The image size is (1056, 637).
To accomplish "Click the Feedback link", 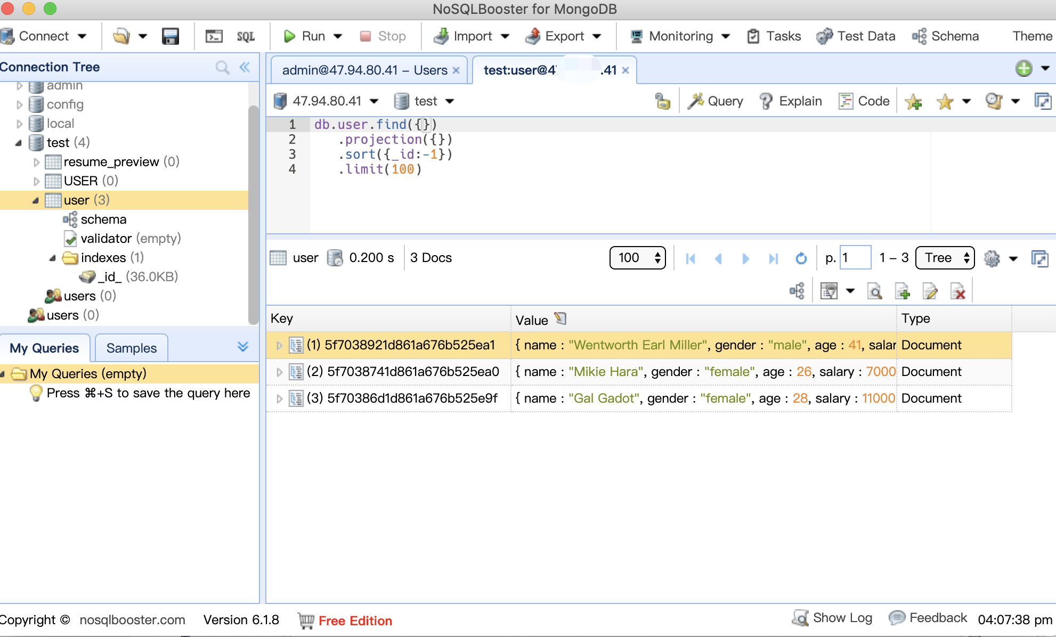I will point(928,618).
